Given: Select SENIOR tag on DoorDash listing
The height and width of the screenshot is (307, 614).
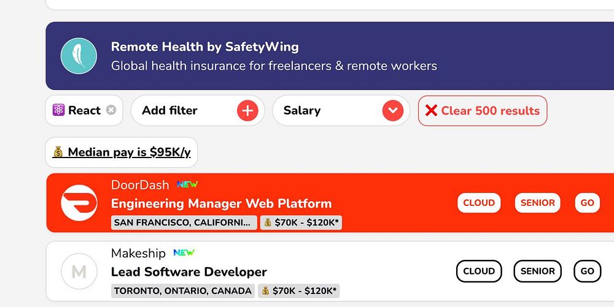Looking at the screenshot, I should click(537, 203).
